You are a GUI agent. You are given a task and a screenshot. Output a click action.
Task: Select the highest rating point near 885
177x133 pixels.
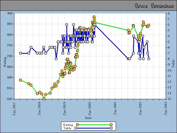click(94, 17)
